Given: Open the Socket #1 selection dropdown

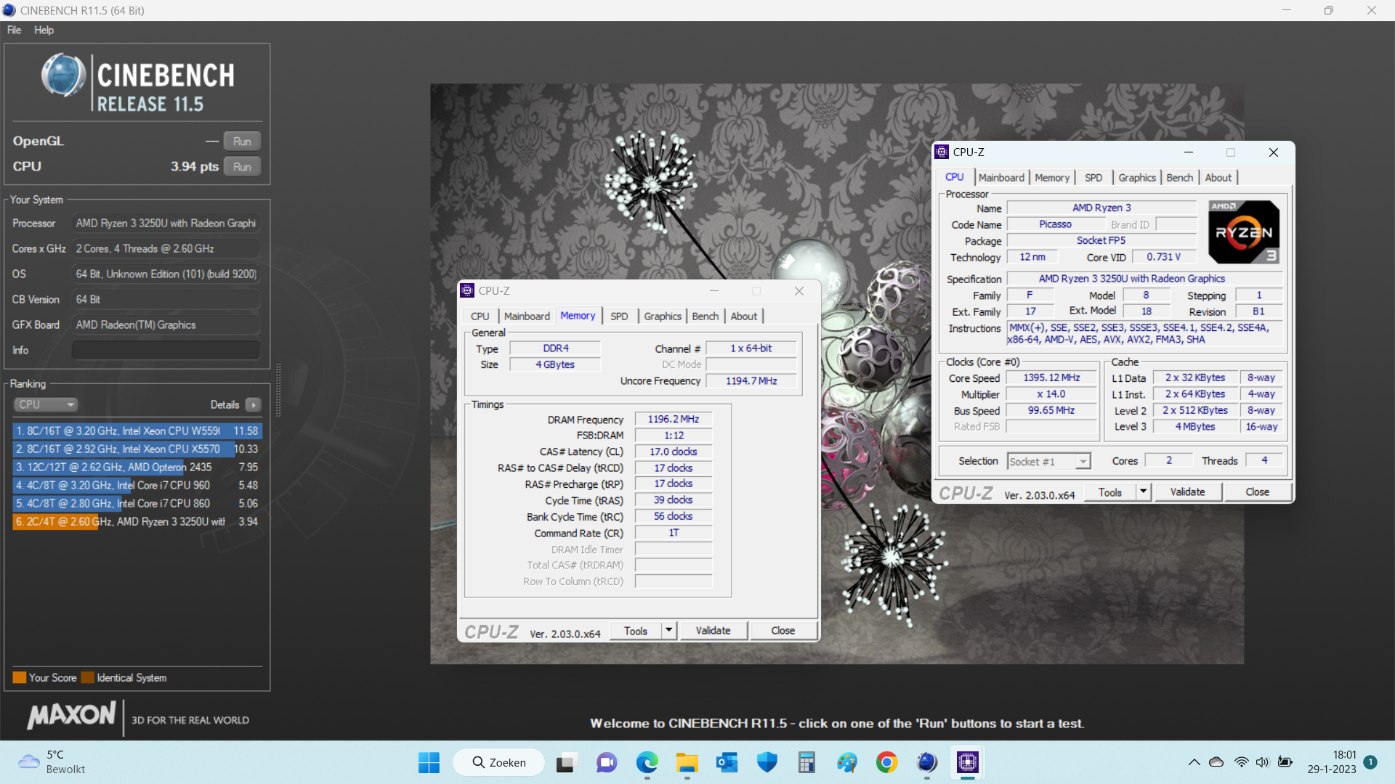Looking at the screenshot, I should click(x=1049, y=462).
